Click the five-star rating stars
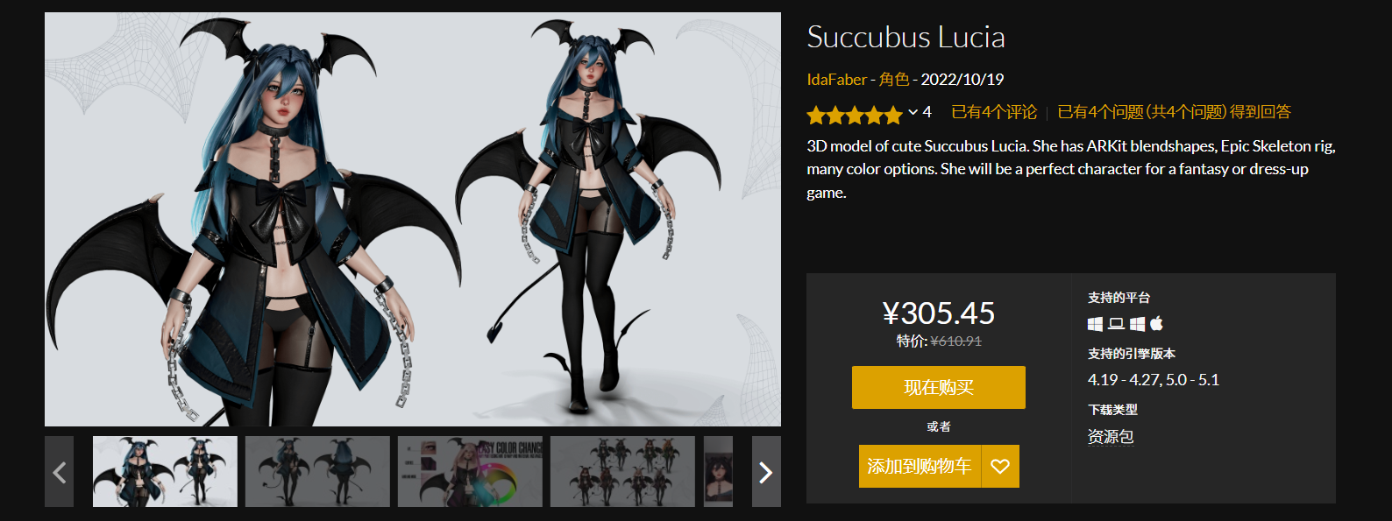 [854, 114]
